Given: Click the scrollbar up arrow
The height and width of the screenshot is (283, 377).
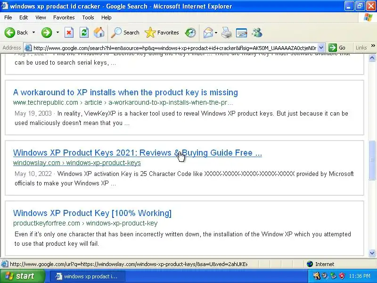Looking at the screenshot, I should [x=372, y=58].
